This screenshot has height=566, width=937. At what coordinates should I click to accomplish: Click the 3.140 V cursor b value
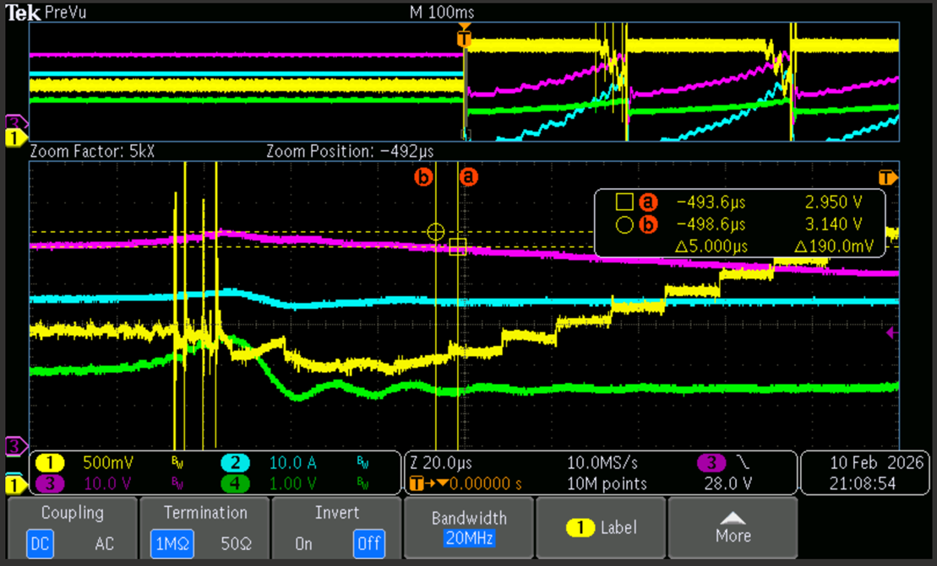834,225
